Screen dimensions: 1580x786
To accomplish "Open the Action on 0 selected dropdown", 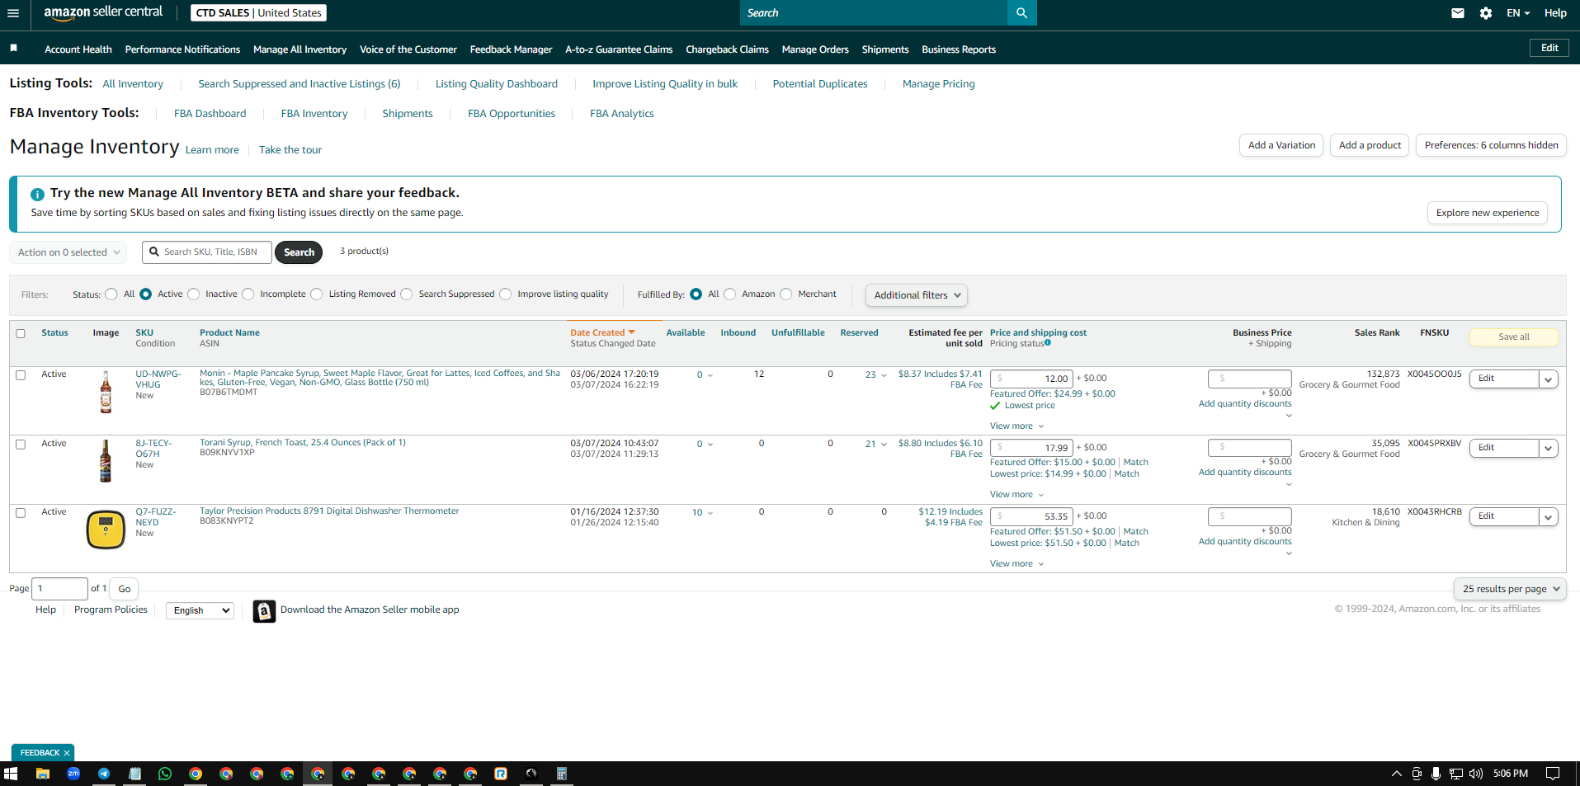I will click(x=68, y=252).
